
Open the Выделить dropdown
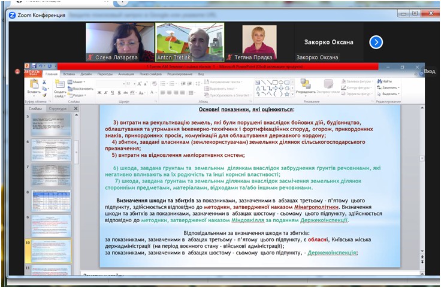(x=388, y=94)
